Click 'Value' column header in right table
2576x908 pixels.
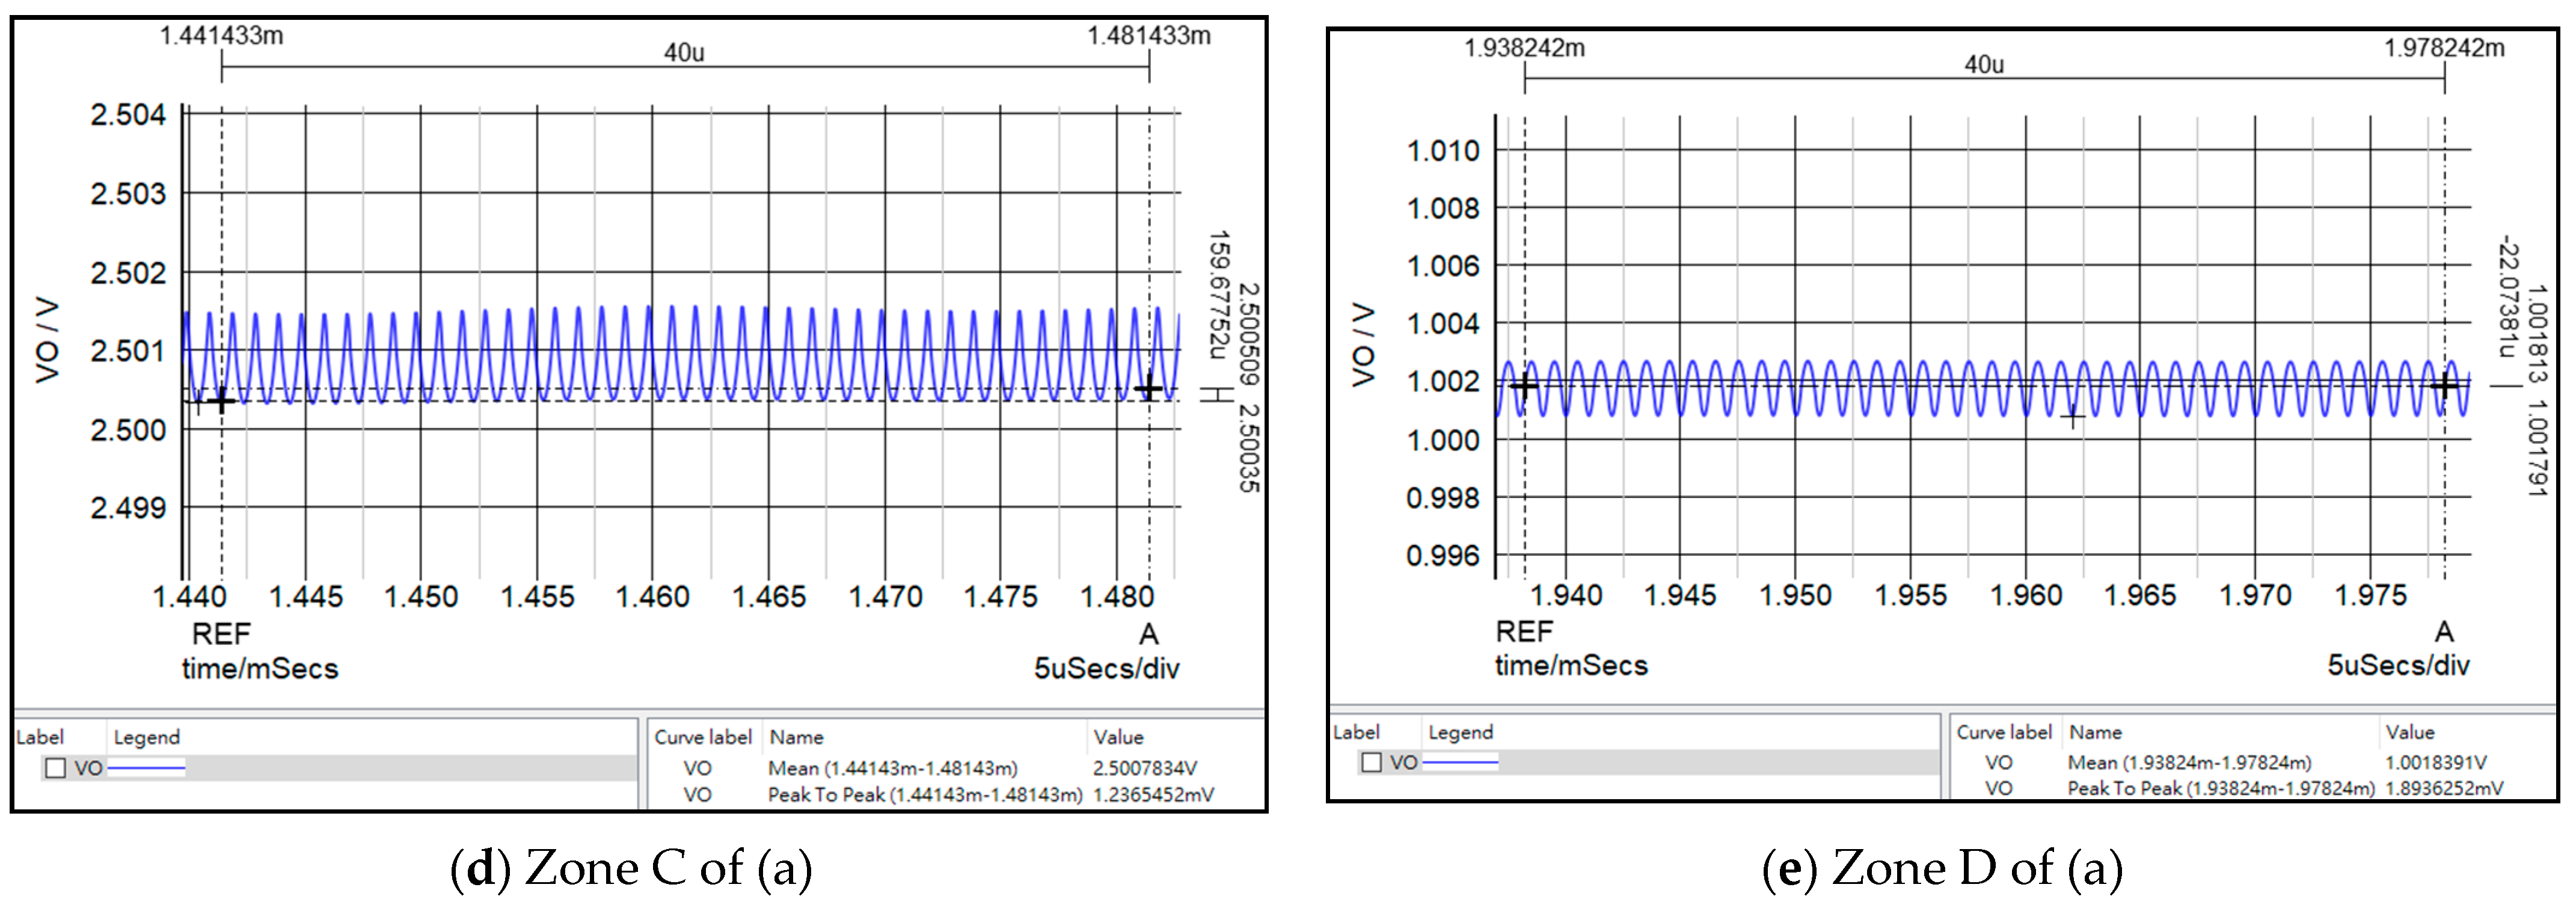tap(2409, 732)
